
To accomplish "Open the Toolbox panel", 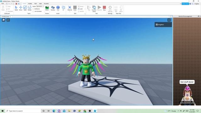I will (x=53, y=8).
